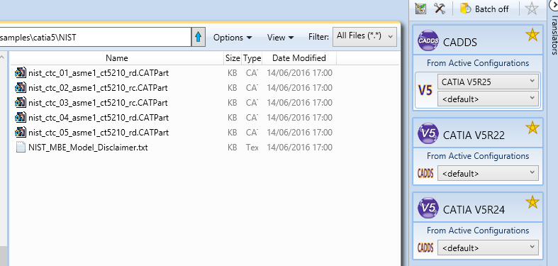Image resolution: width=558 pixels, height=266 pixels.
Task: Click the CATIA V5R24 translator card title
Action: (474, 210)
